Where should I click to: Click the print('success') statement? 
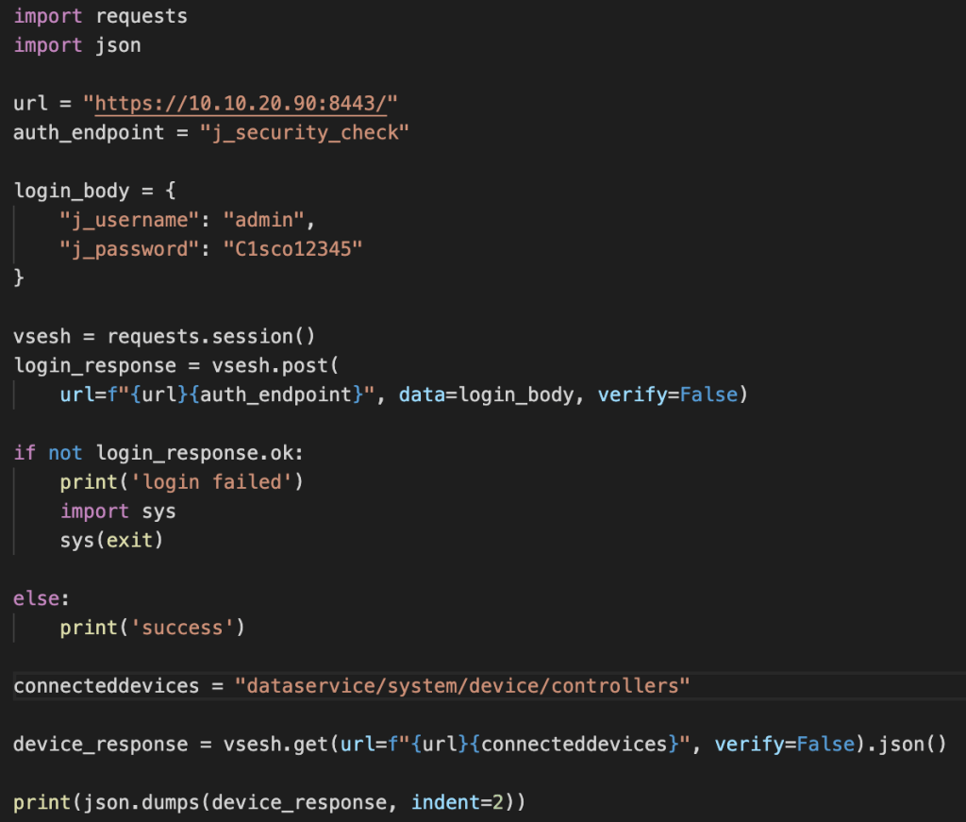(x=152, y=628)
